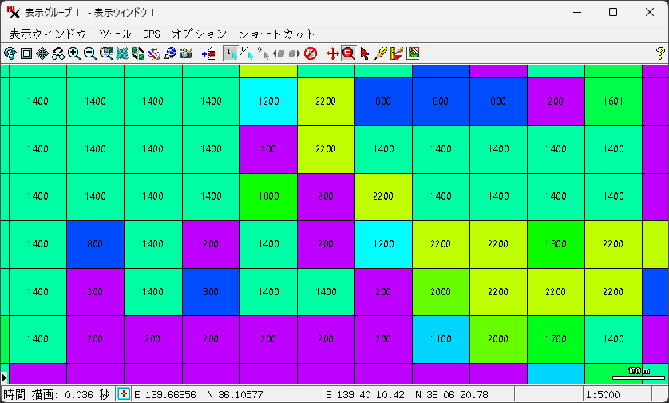Open the 表示ウィンドウ menu
The image size is (669, 403).
[48, 34]
